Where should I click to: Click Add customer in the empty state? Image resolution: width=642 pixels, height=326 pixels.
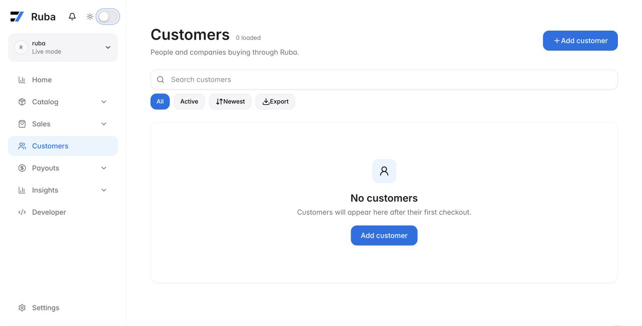(384, 236)
